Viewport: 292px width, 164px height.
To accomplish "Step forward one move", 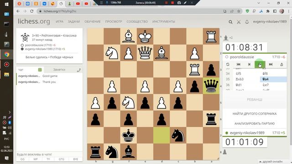I will (260, 64).
